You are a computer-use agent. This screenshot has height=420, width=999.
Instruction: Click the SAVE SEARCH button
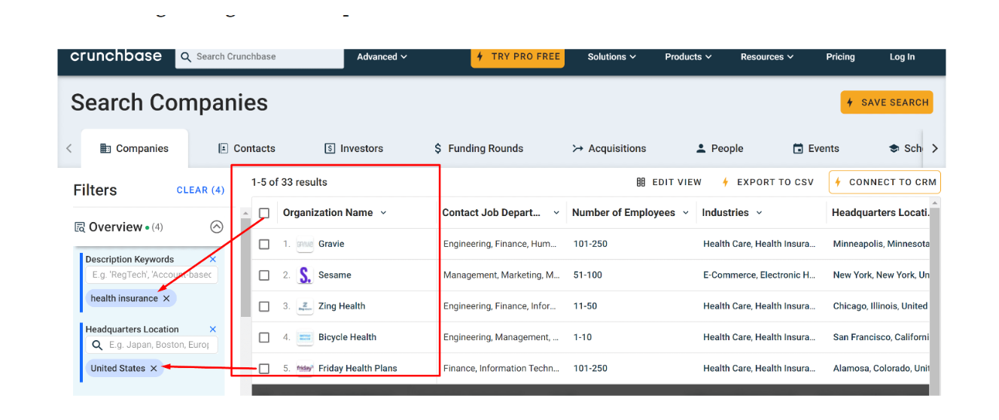pos(887,102)
